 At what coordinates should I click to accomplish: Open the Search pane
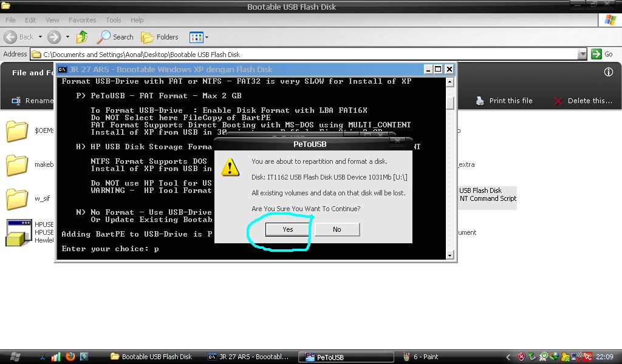point(115,37)
